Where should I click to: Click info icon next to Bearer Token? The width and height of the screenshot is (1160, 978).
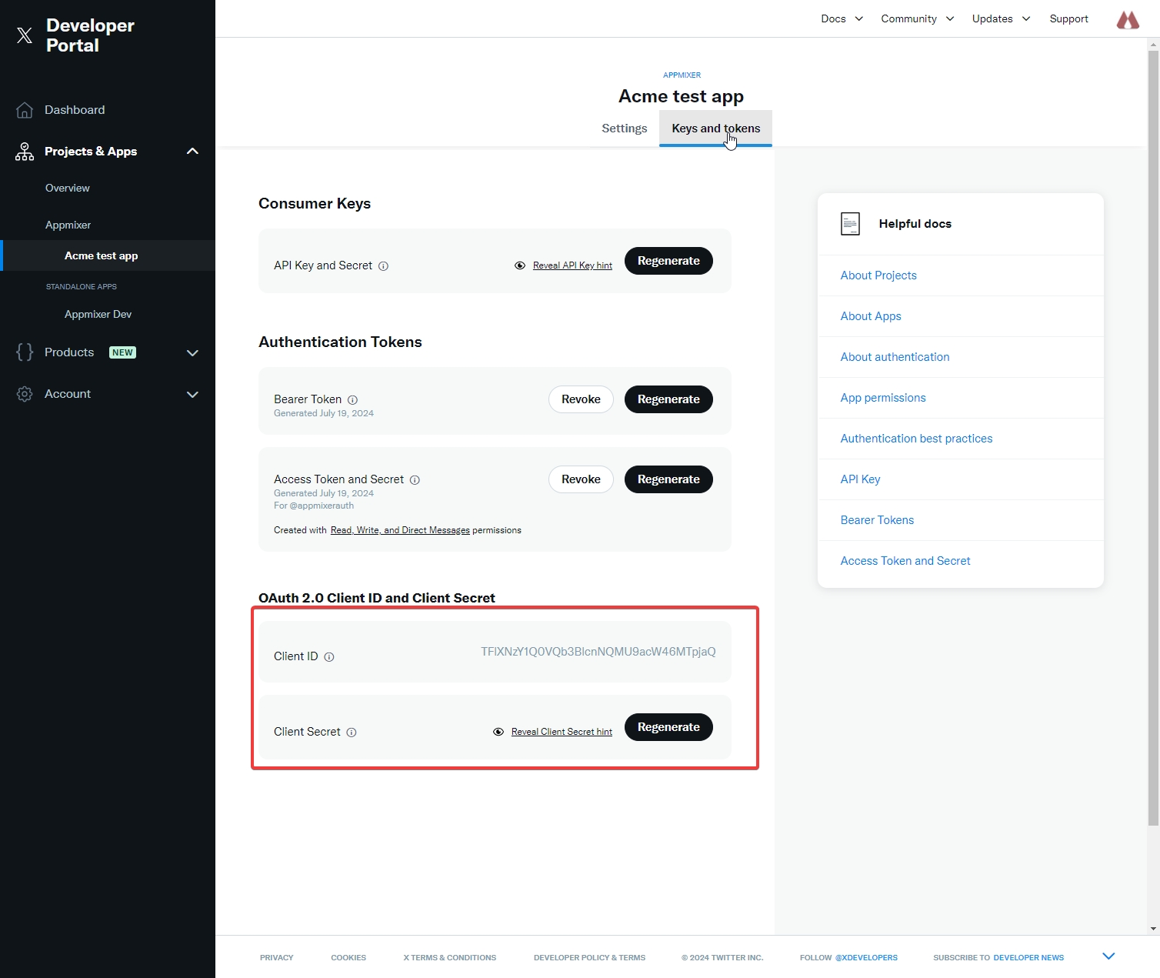point(352,400)
